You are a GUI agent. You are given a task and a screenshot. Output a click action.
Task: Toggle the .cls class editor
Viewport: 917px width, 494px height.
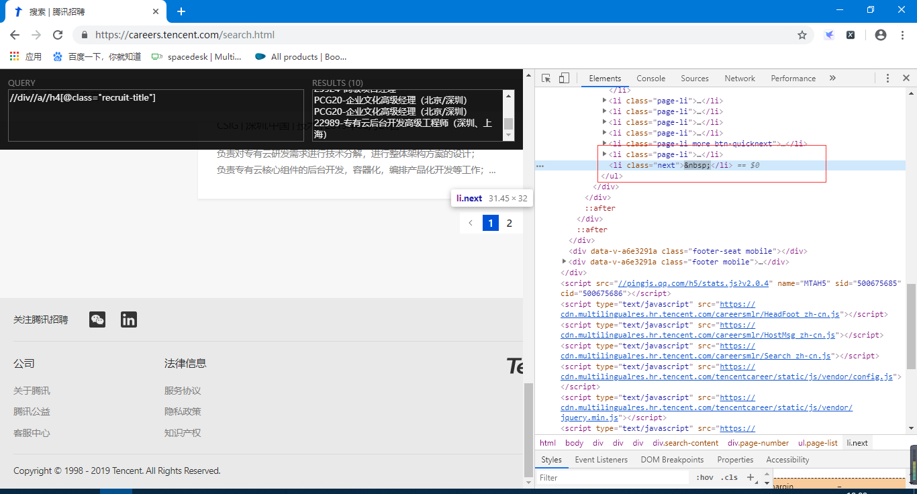729,478
